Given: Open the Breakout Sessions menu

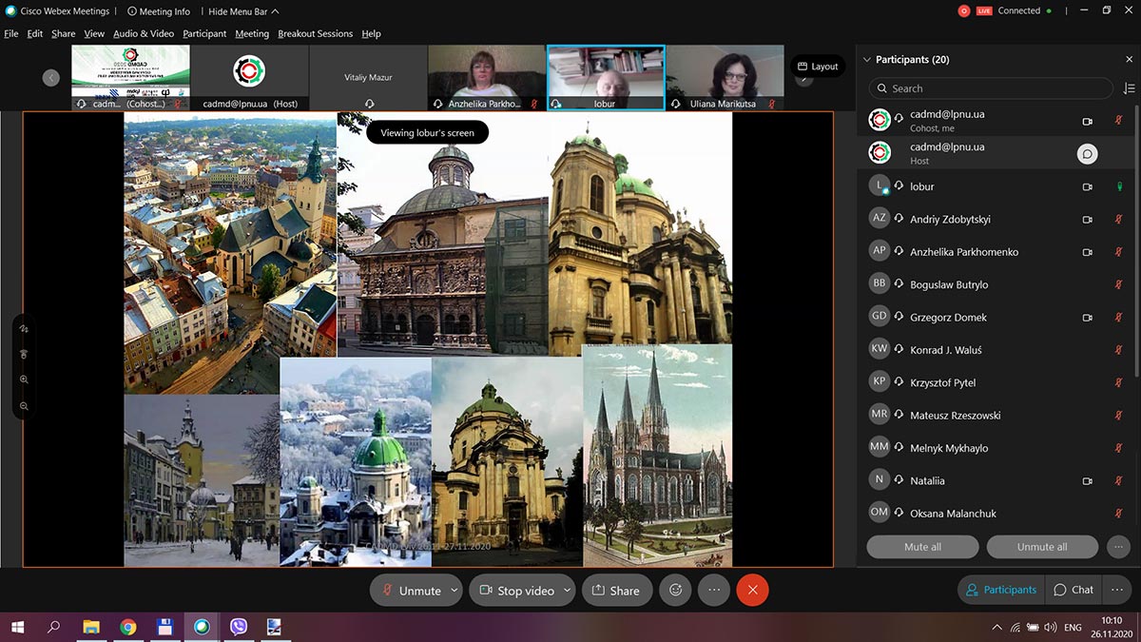Looking at the screenshot, I should tap(315, 33).
